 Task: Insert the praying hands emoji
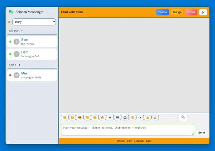[x=155, y=118]
